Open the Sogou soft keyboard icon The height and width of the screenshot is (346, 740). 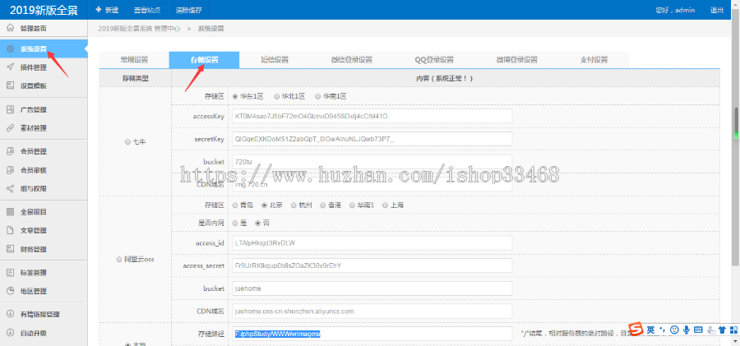tap(698, 330)
